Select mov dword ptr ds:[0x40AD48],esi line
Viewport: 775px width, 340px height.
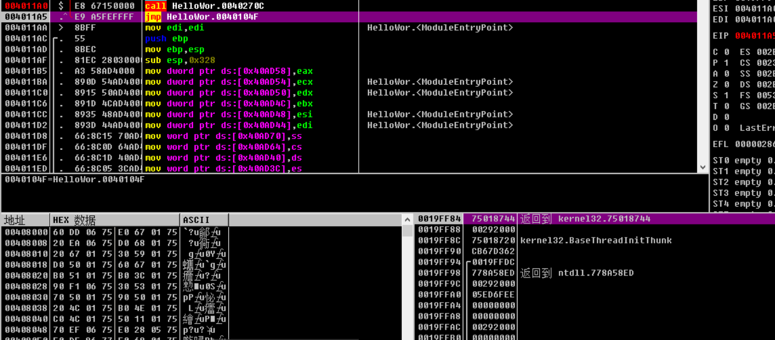tap(229, 114)
